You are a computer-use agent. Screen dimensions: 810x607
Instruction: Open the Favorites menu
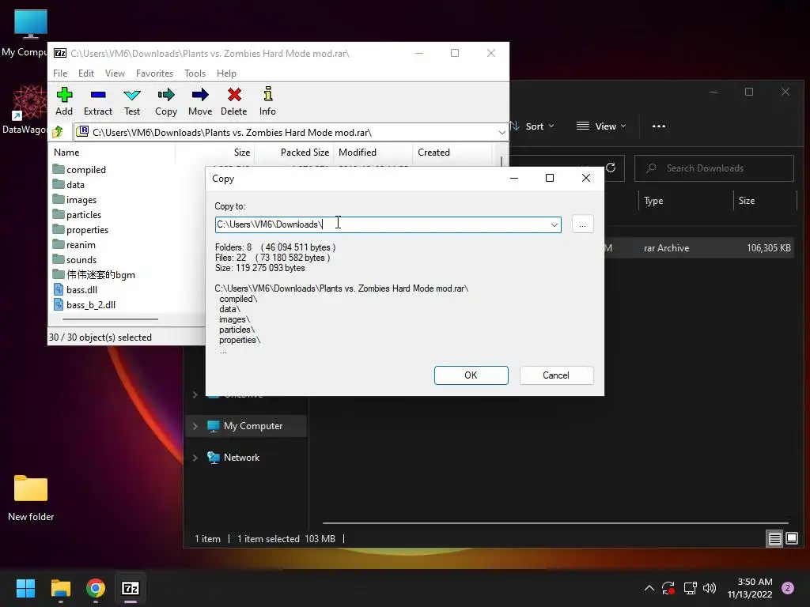click(x=154, y=74)
